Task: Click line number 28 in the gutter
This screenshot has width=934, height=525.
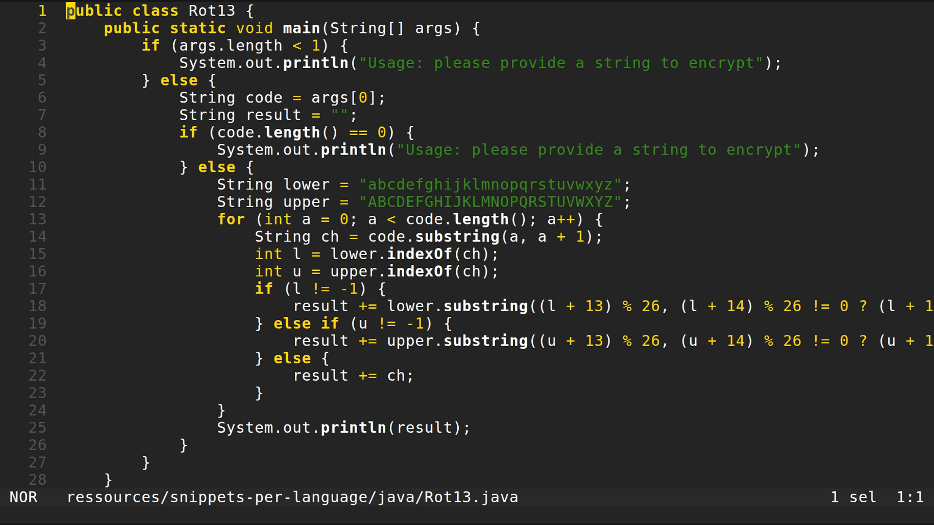Action: pyautogui.click(x=36, y=479)
